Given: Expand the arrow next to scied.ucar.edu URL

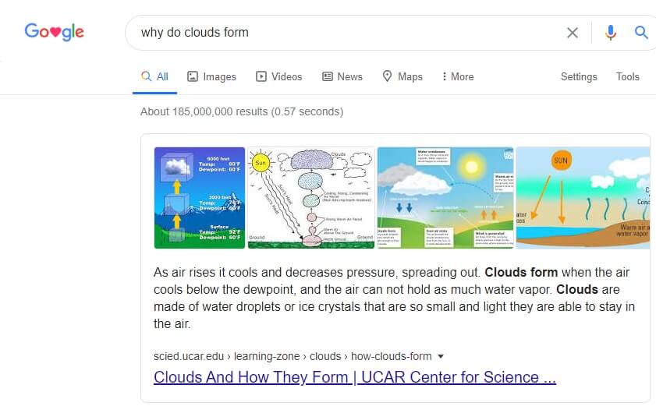Looking at the screenshot, I should coord(441,357).
